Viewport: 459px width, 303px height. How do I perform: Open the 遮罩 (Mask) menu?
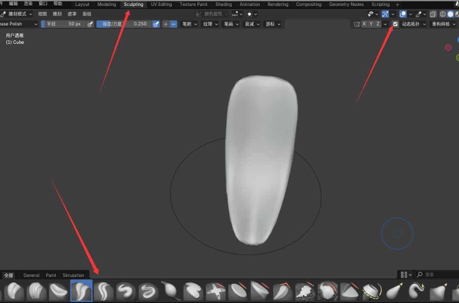72,14
